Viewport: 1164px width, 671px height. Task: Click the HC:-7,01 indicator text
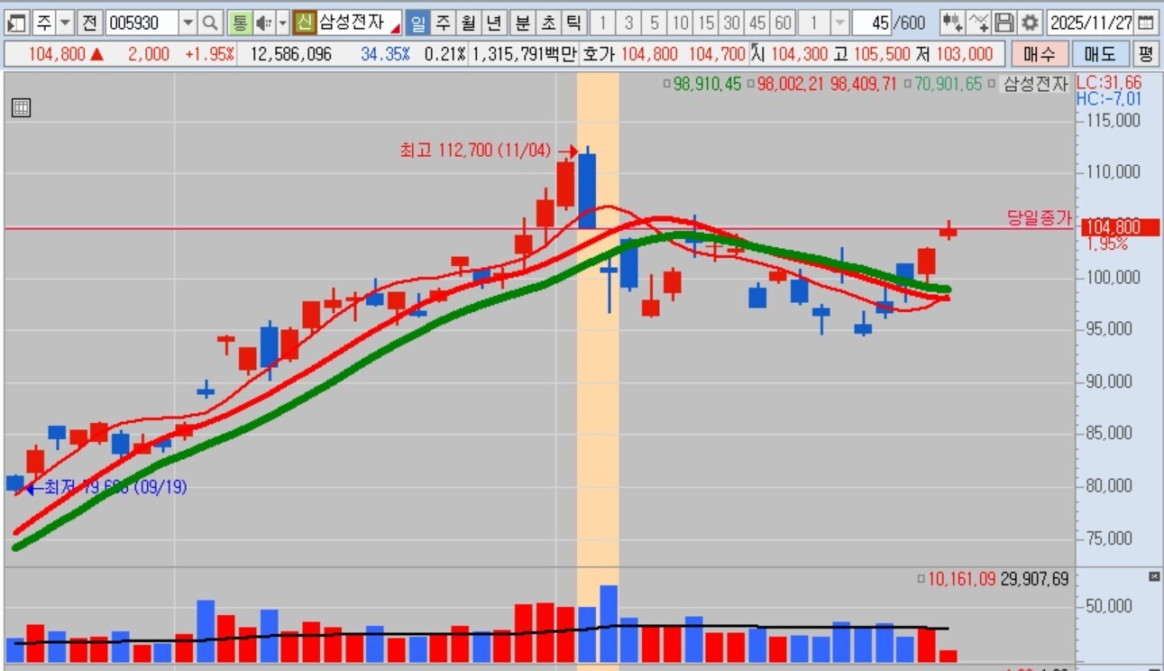1109,98
